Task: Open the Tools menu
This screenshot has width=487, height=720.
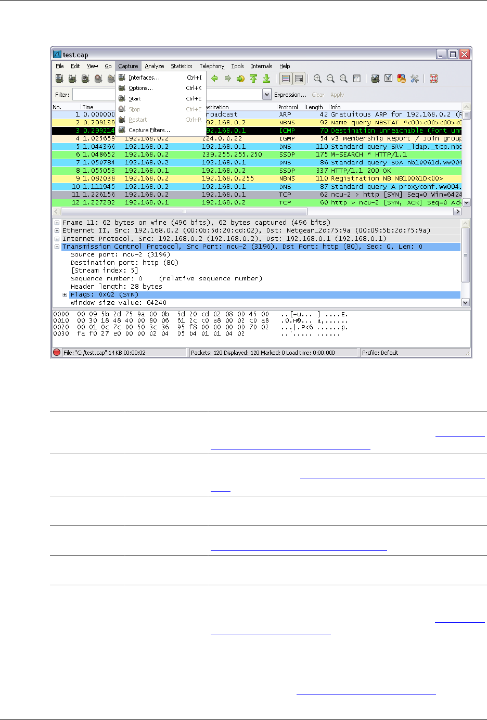Action: coord(238,66)
